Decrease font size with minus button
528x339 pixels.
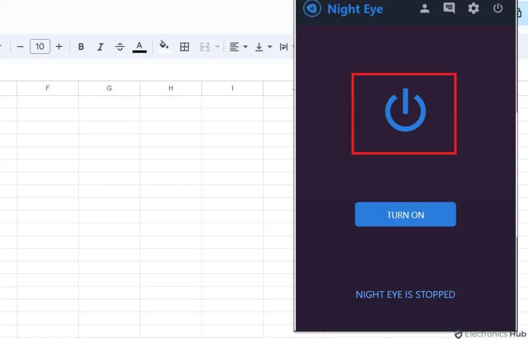20,46
